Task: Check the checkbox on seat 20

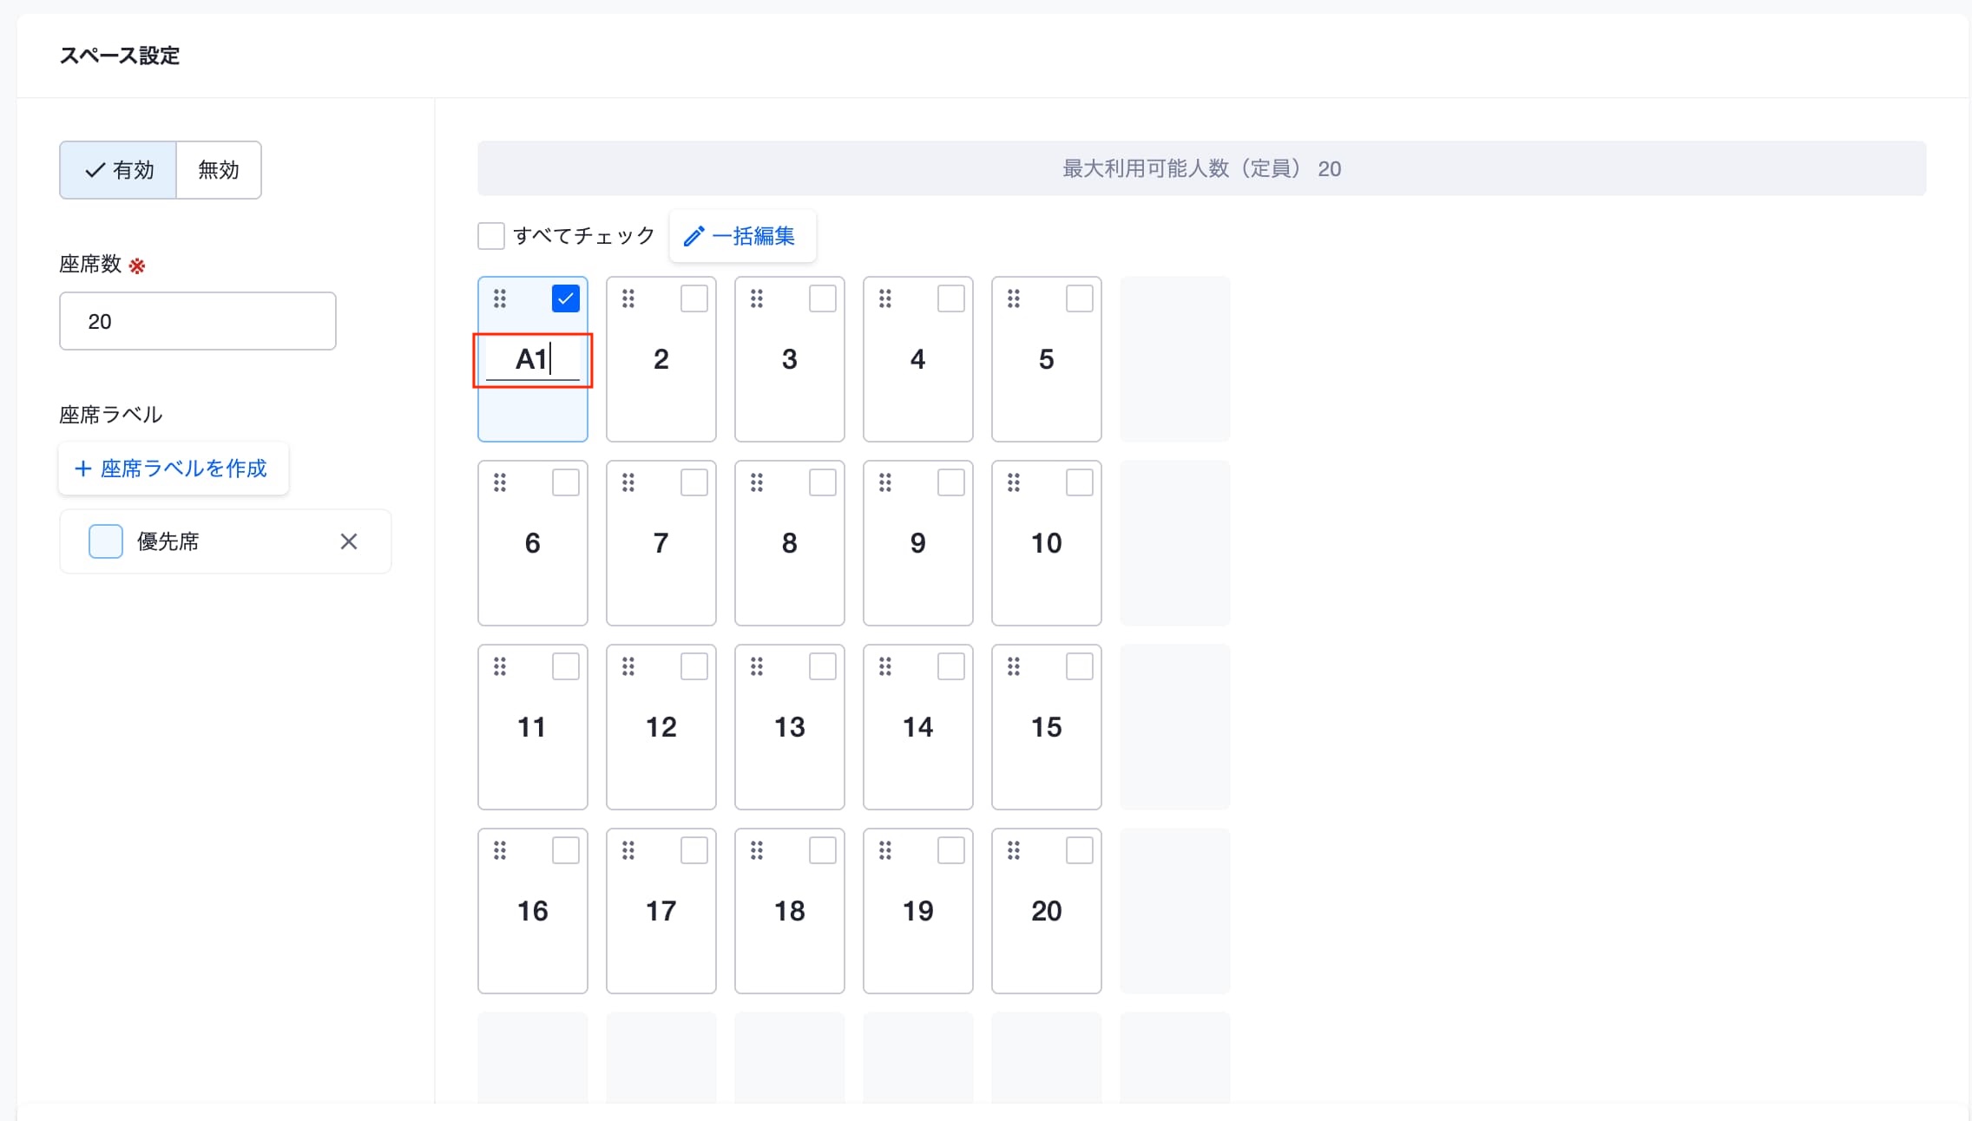Action: click(1080, 850)
